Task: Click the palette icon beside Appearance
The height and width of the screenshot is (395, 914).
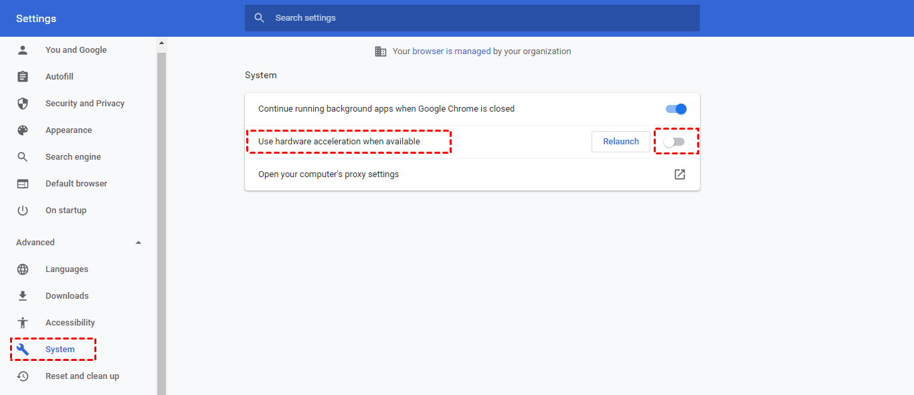Action: [x=23, y=130]
